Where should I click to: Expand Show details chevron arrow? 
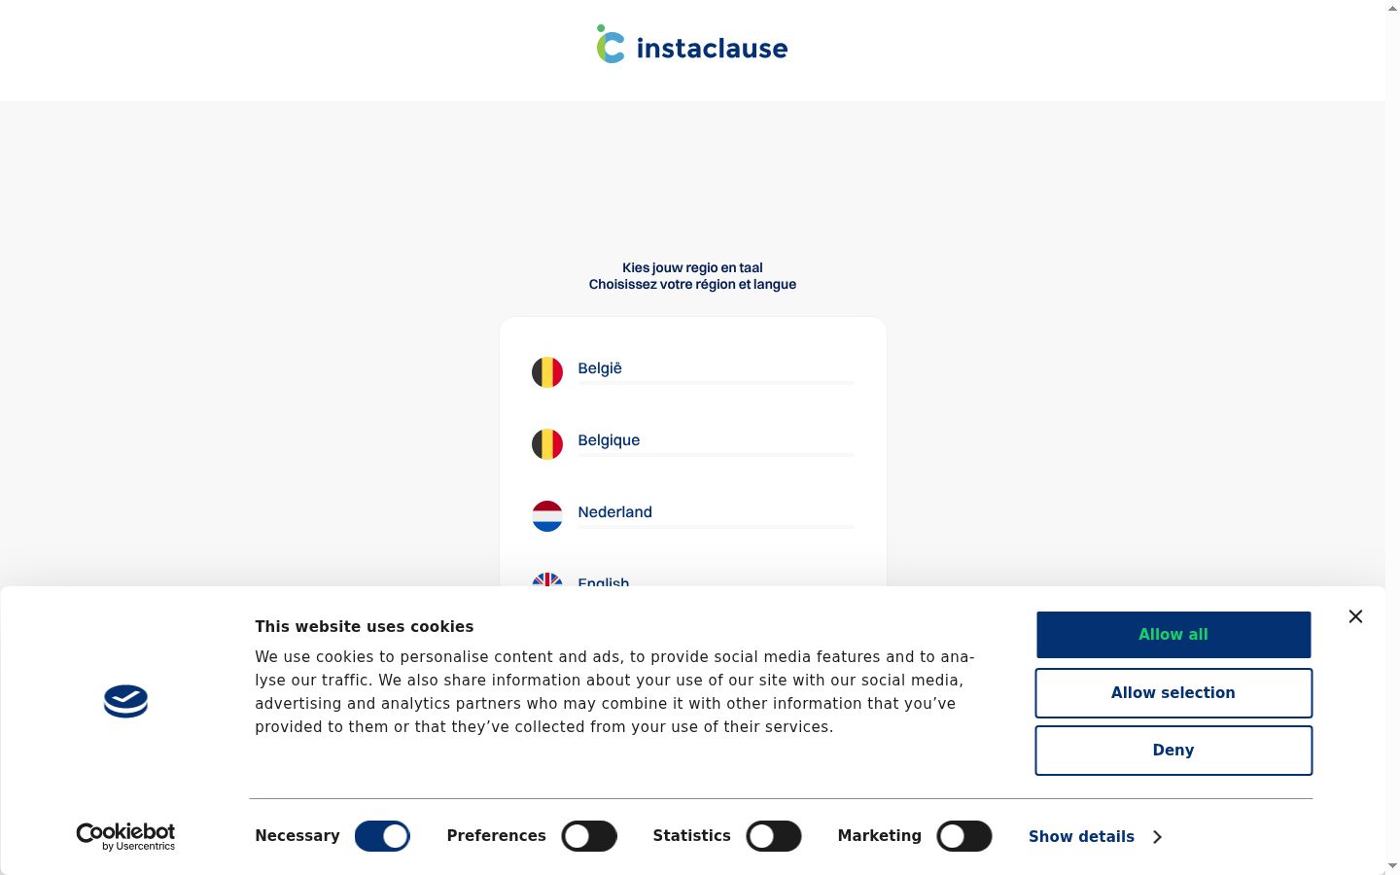pyautogui.click(x=1157, y=837)
